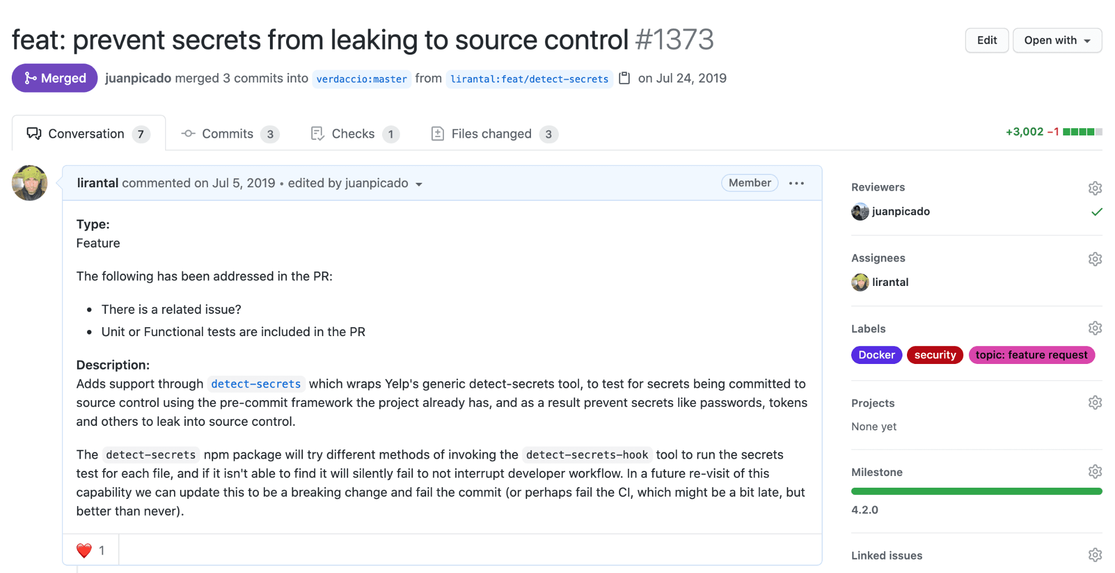Switch to the Commits tab
Image resolution: width=1115 pixels, height=573 pixels.
230,134
